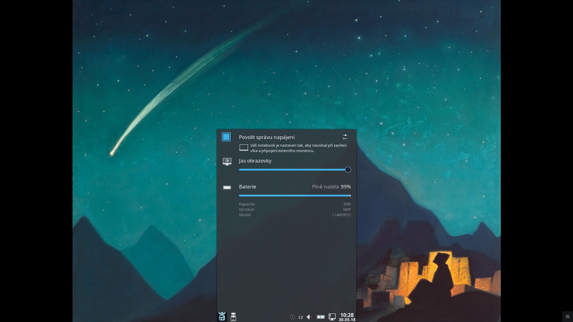The width and height of the screenshot is (573, 322).
Task: Click the battery charging tray icon
Action: (321, 317)
